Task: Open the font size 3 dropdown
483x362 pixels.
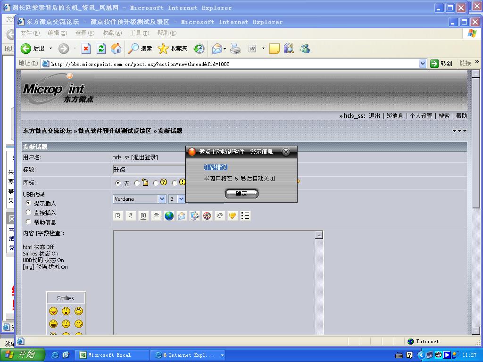Action: pyautogui.click(x=181, y=199)
